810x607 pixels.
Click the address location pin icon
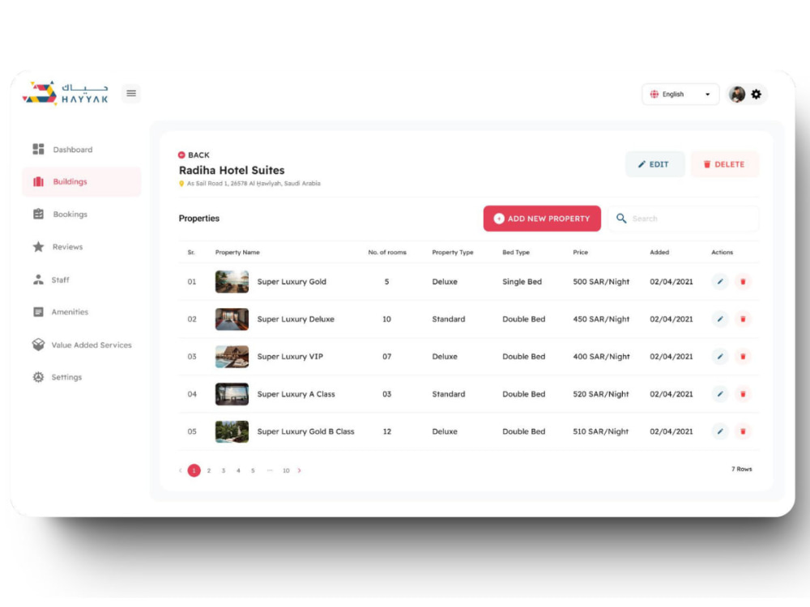click(x=181, y=183)
